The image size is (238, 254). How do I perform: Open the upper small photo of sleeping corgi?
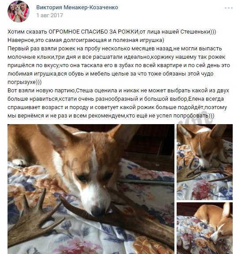pos(204,162)
